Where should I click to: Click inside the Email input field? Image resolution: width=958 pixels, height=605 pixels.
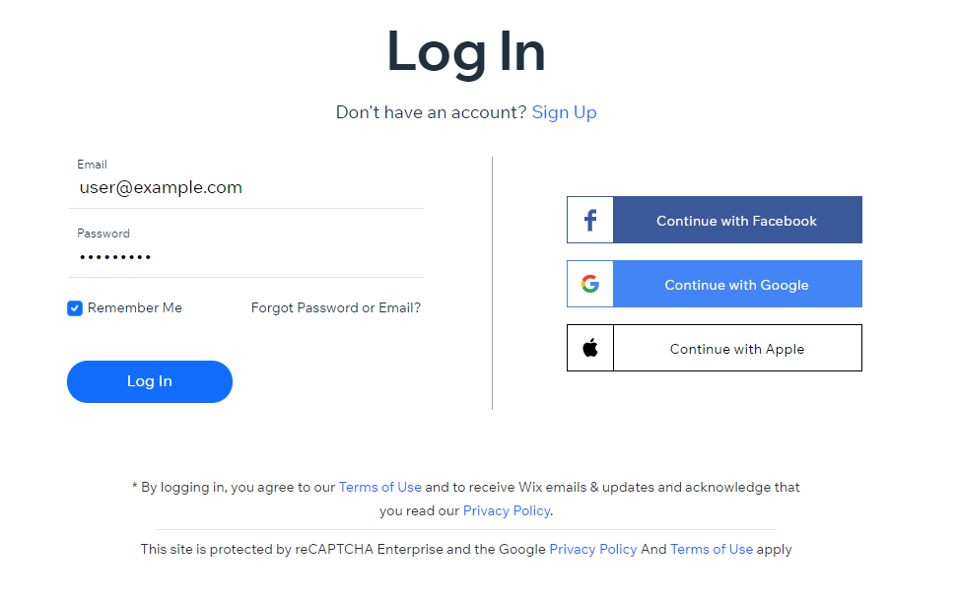(246, 187)
